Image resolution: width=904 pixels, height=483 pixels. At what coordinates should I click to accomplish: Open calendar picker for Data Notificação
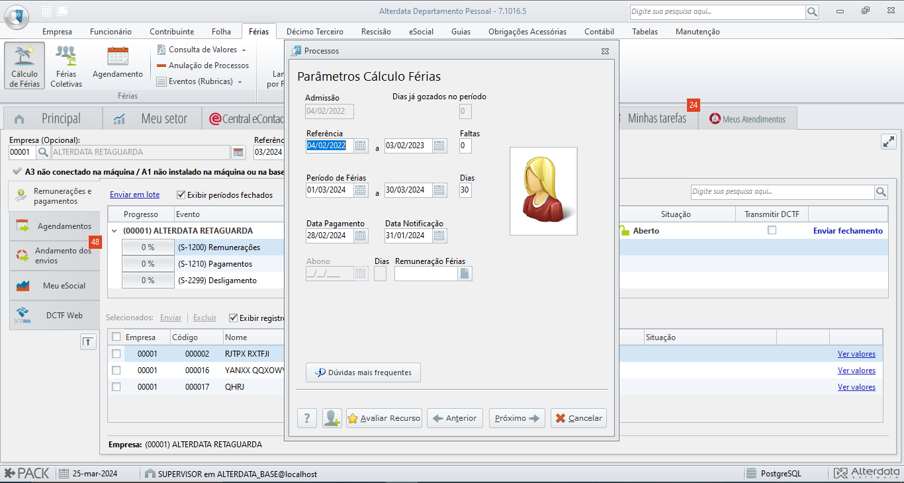tap(439, 236)
